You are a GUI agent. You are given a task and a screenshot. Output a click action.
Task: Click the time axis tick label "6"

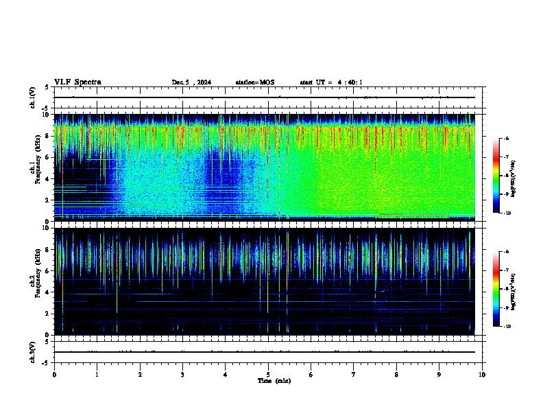tap(311, 375)
